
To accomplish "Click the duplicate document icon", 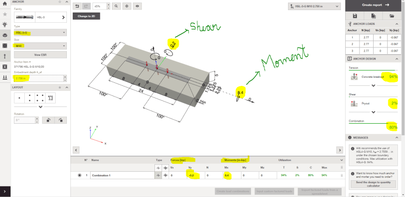I will tap(374, 16).
